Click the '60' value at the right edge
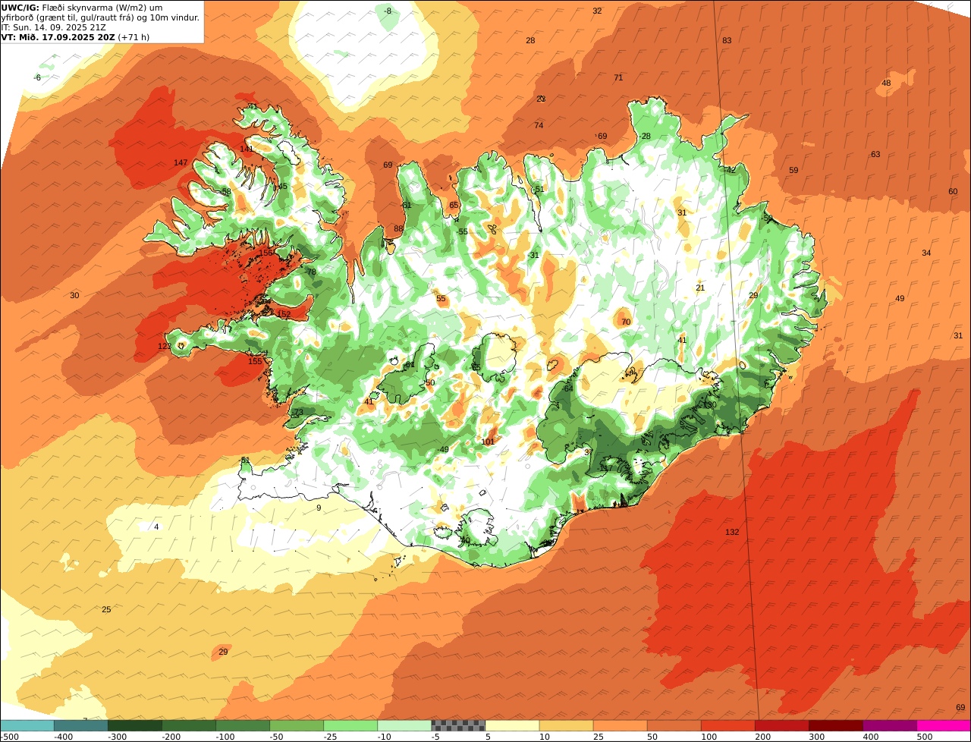 click(x=953, y=192)
